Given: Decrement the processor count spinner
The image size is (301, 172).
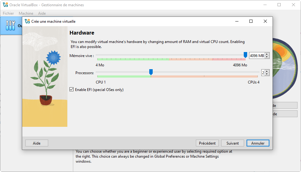Looking at the screenshot, I should 267,74.
